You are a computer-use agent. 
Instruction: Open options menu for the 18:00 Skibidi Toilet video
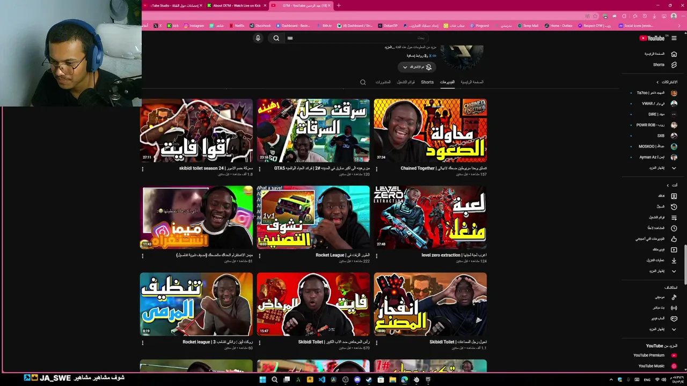(376, 343)
